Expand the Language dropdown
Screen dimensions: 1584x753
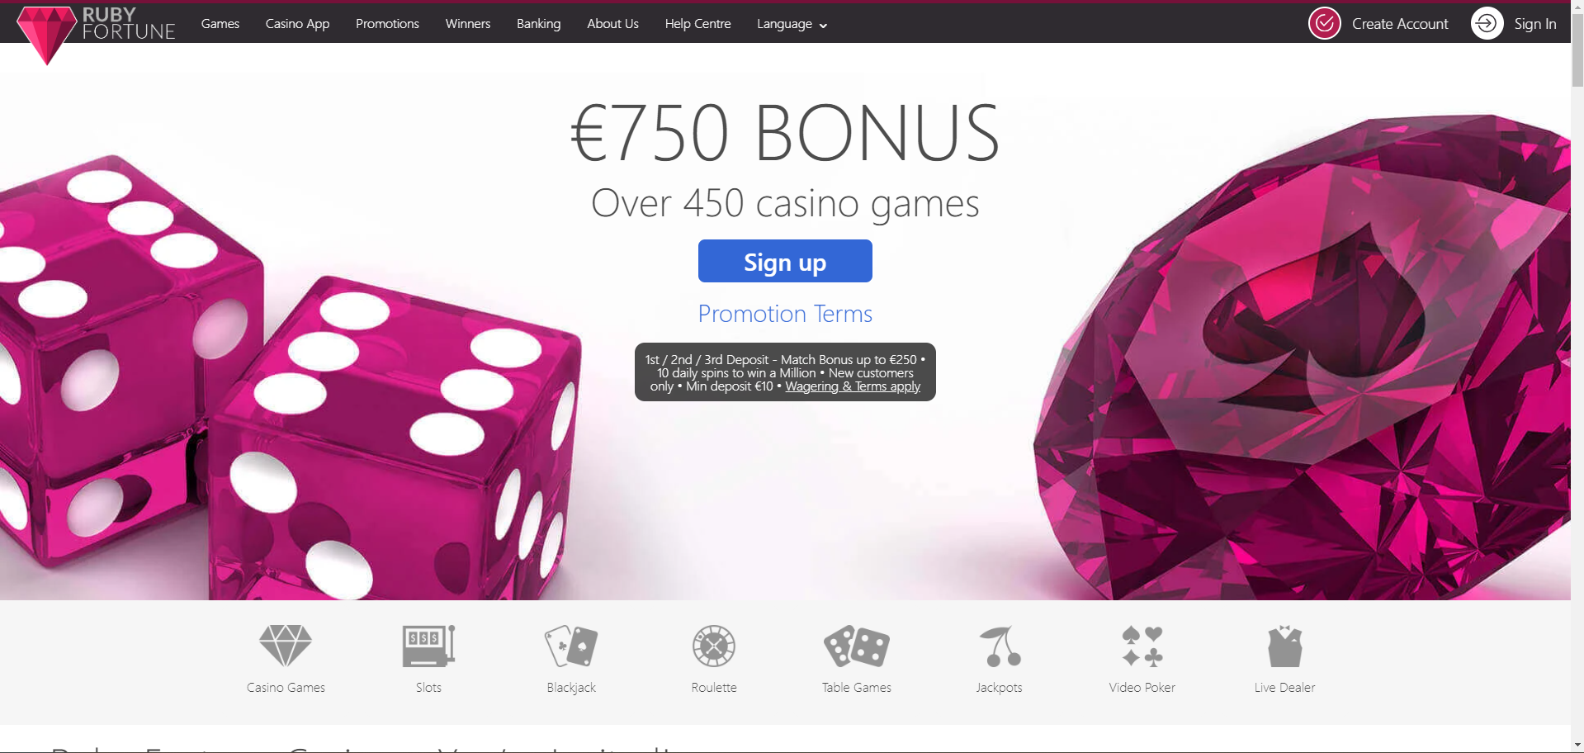click(792, 24)
